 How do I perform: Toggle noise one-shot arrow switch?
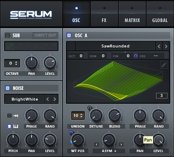(x=9, y=116)
